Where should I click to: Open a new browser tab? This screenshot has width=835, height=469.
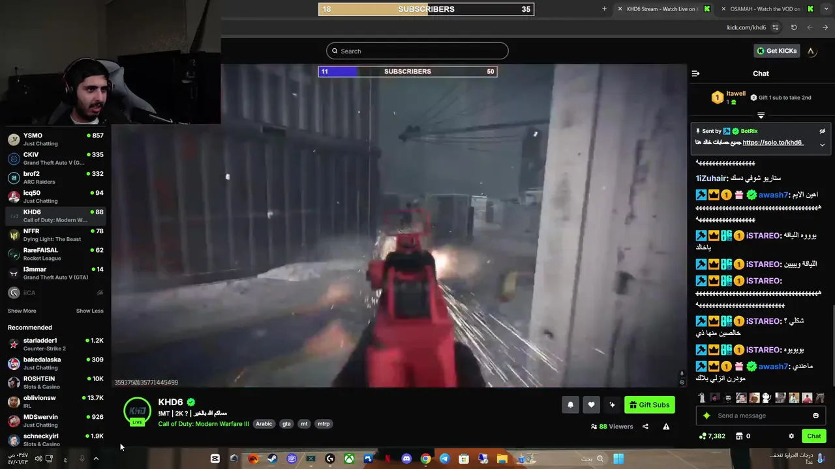(x=604, y=9)
